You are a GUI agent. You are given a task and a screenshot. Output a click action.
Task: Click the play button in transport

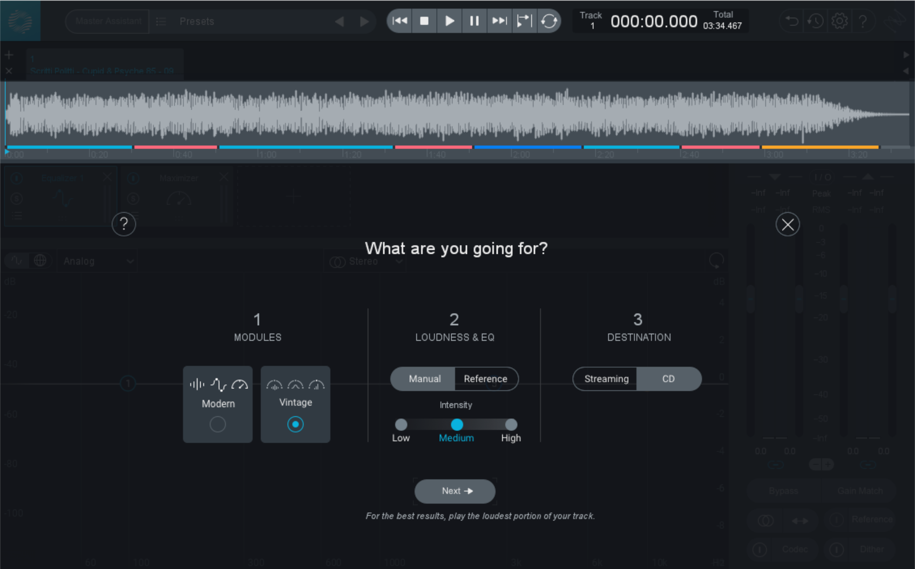click(449, 21)
